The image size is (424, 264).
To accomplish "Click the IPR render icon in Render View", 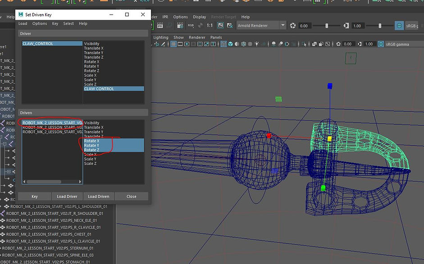I will click(160, 26).
